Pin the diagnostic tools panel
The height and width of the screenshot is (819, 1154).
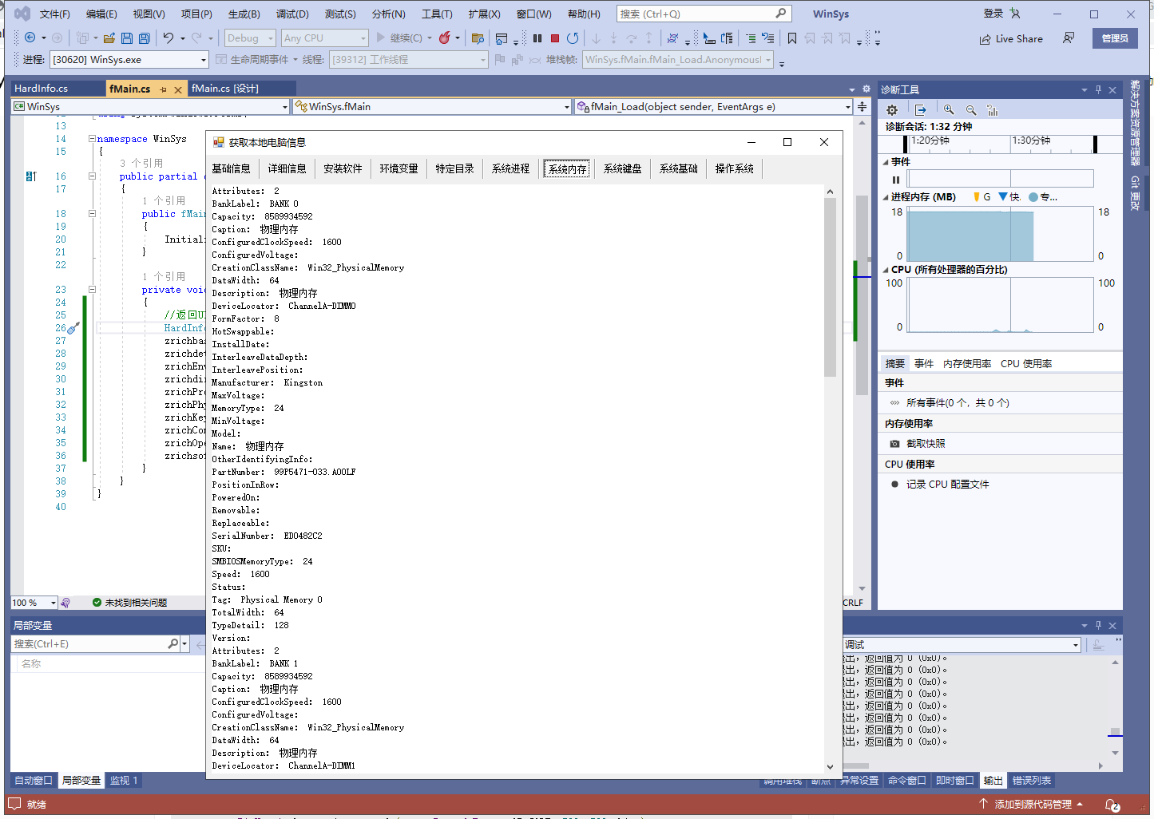(1098, 89)
